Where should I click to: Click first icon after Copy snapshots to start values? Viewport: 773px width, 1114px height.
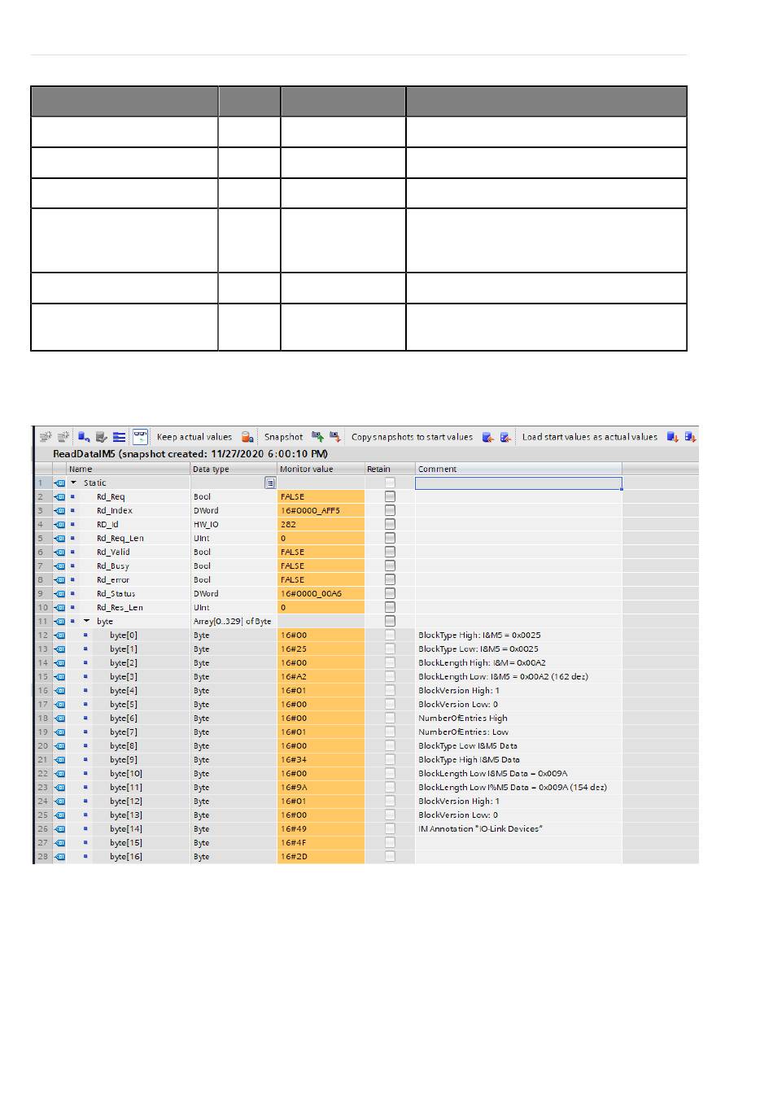tap(488, 437)
